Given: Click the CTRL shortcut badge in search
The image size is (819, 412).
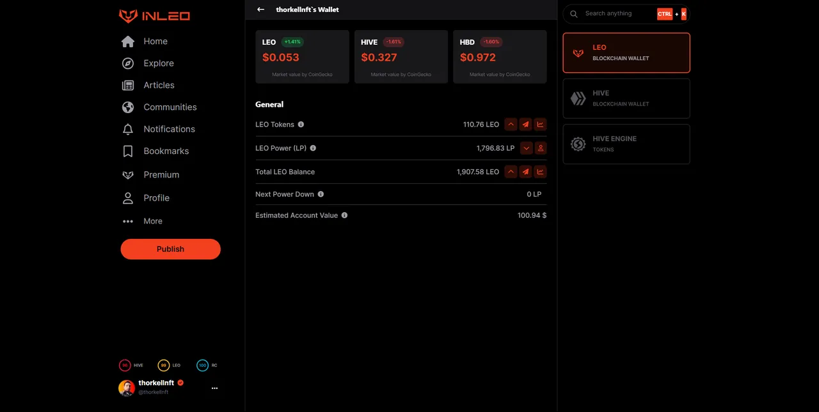Looking at the screenshot, I should (x=665, y=14).
